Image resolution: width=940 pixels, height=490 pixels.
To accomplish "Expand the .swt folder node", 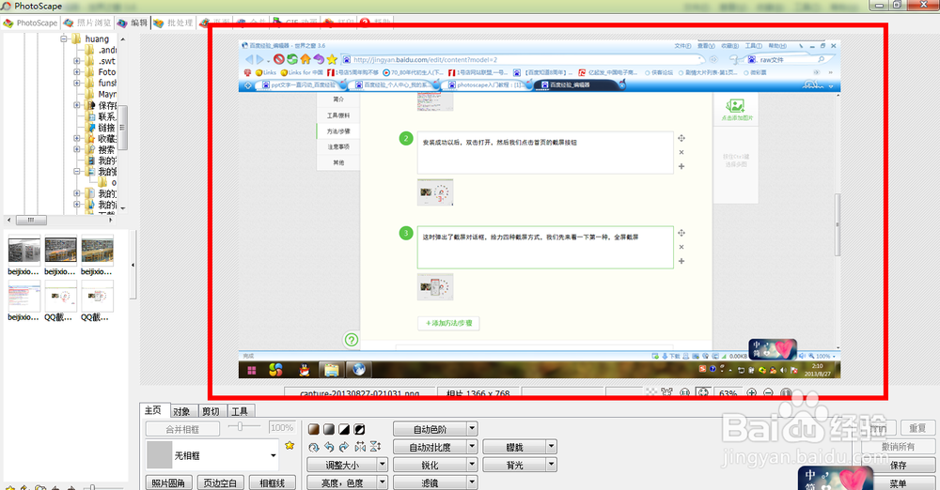I will click(77, 61).
